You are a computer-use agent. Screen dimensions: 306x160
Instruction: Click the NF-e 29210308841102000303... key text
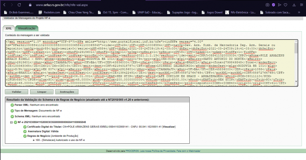52,122
